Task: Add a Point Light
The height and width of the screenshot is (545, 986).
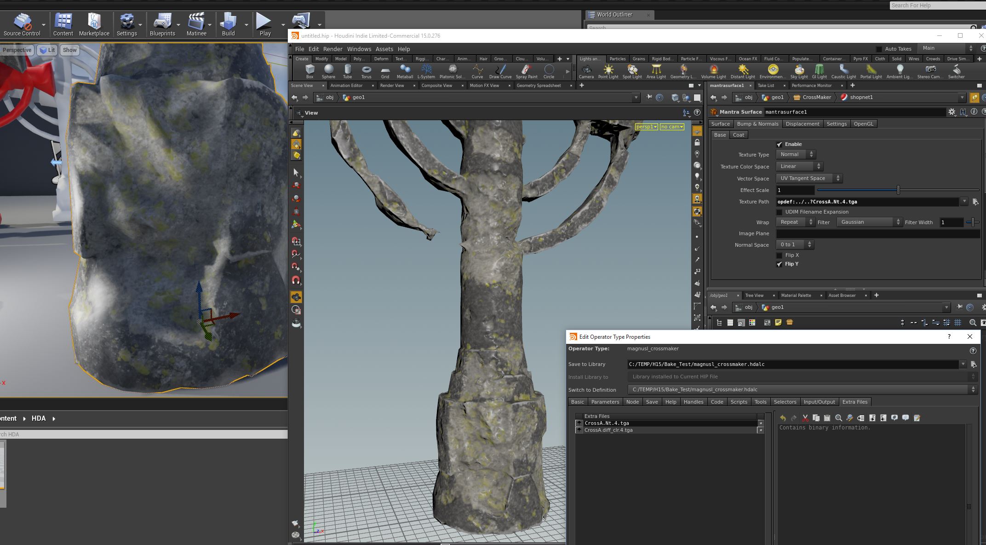Action: point(608,71)
